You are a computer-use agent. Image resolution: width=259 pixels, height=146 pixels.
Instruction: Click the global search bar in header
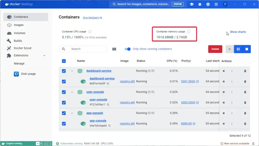[x=148, y=4]
